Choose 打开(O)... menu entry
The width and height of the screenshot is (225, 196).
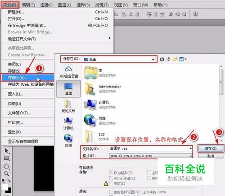pyautogui.click(x=58, y=19)
